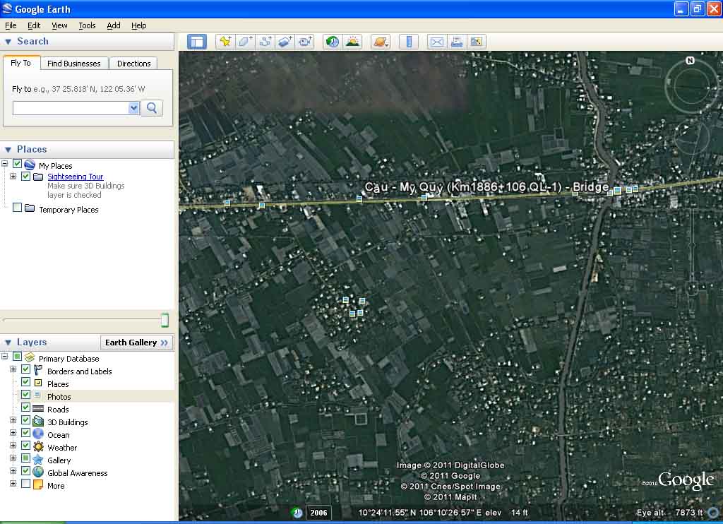Click the 3D Buildings layer icon
This screenshot has width=723, height=524.
[x=38, y=422]
